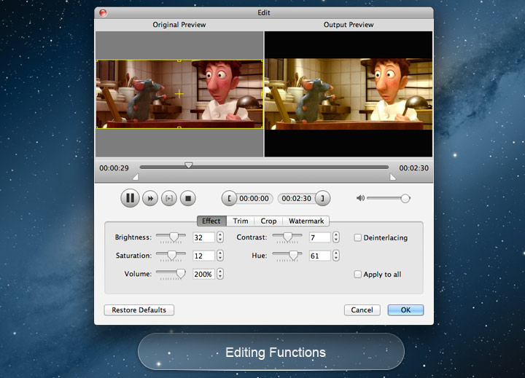Click the Brightness value field showing 32
This screenshot has height=378, width=525.
point(203,237)
